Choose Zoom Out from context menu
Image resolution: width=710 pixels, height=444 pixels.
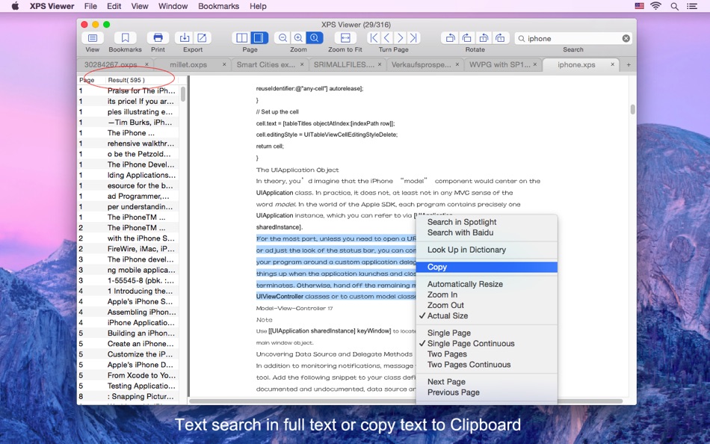487,306
